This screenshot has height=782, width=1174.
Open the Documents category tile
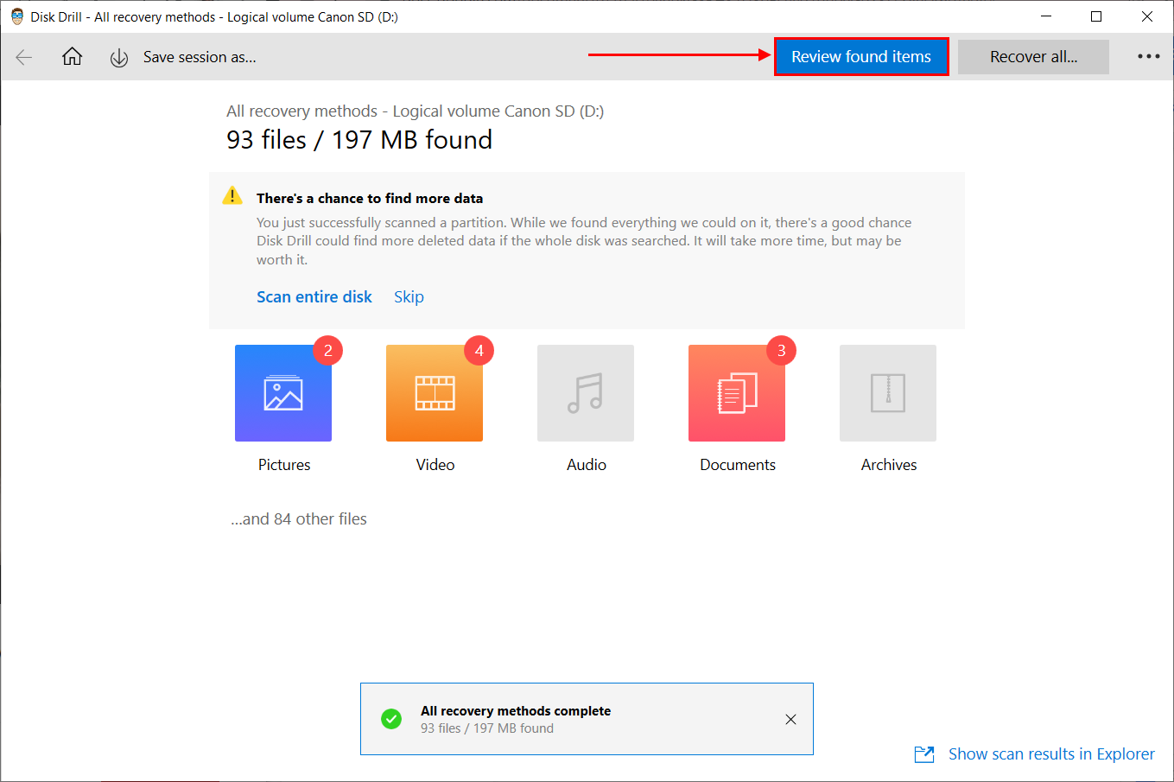(x=737, y=393)
